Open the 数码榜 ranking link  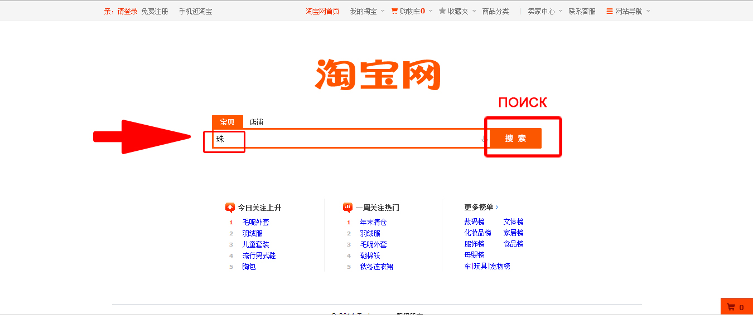point(474,222)
